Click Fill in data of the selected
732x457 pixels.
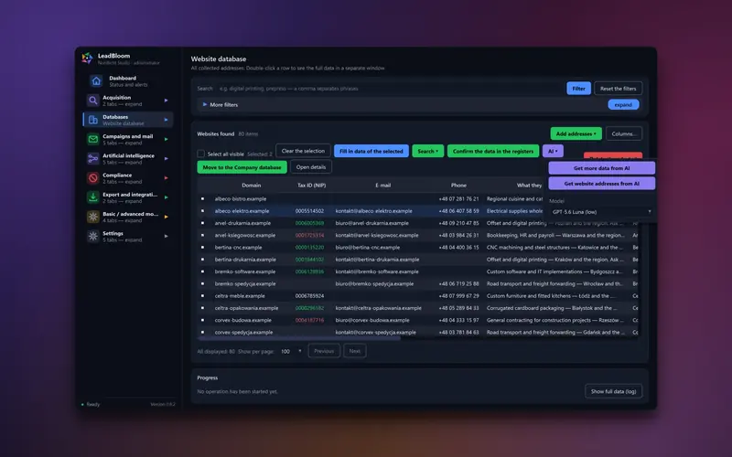click(371, 151)
